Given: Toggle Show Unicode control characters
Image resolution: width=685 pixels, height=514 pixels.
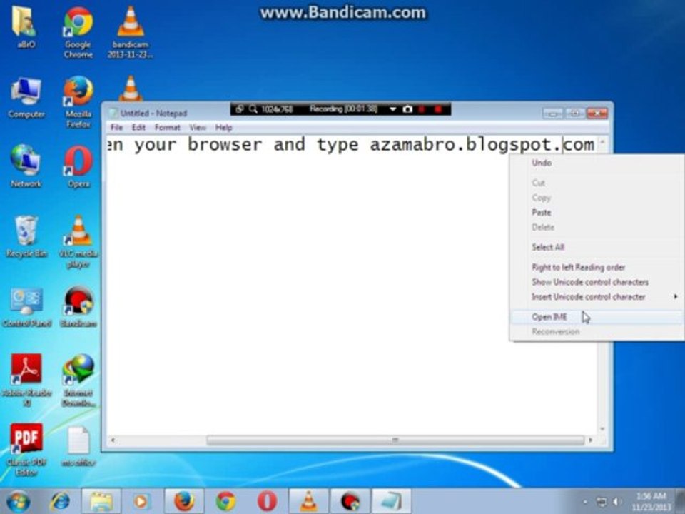Looking at the screenshot, I should tap(597, 282).
